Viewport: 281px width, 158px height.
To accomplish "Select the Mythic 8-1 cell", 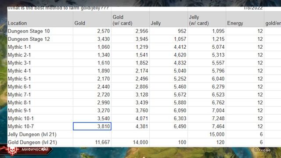I will pos(40,102).
